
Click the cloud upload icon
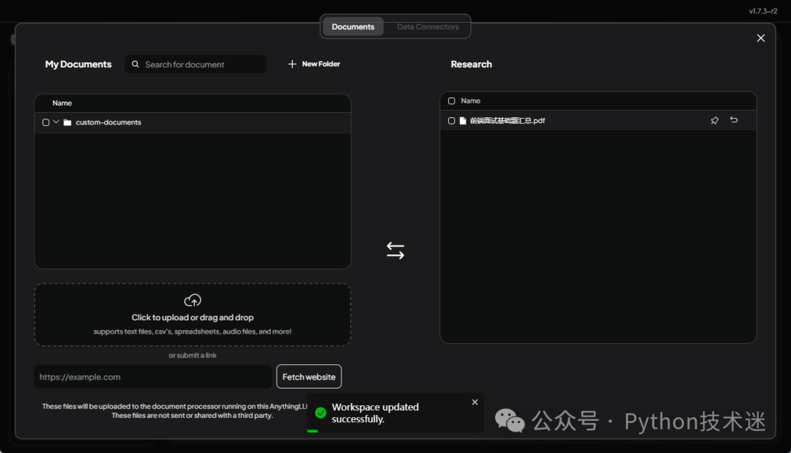click(x=192, y=301)
